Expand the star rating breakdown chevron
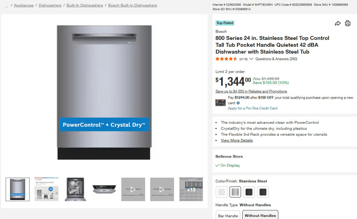This screenshot has height=219, width=357. click(x=251, y=59)
